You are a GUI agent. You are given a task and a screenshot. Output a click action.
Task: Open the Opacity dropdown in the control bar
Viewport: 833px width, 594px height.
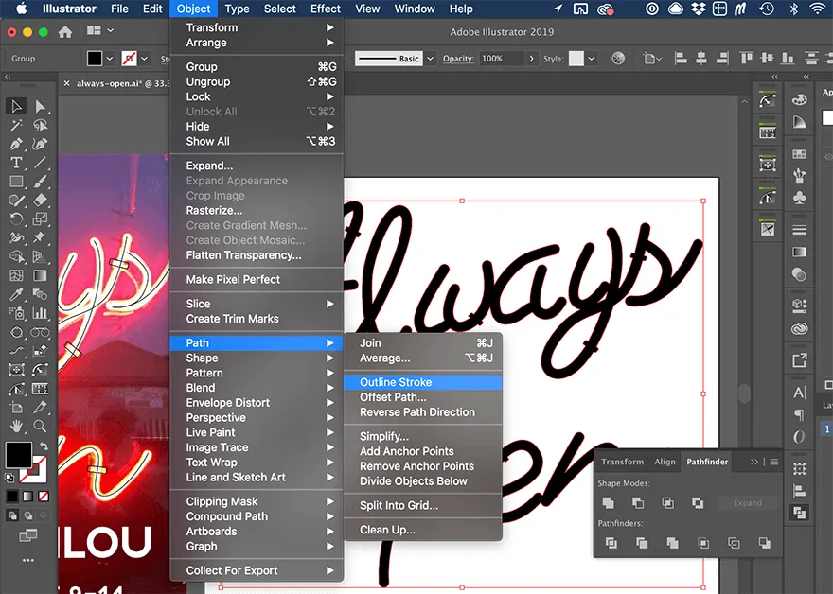pos(531,59)
